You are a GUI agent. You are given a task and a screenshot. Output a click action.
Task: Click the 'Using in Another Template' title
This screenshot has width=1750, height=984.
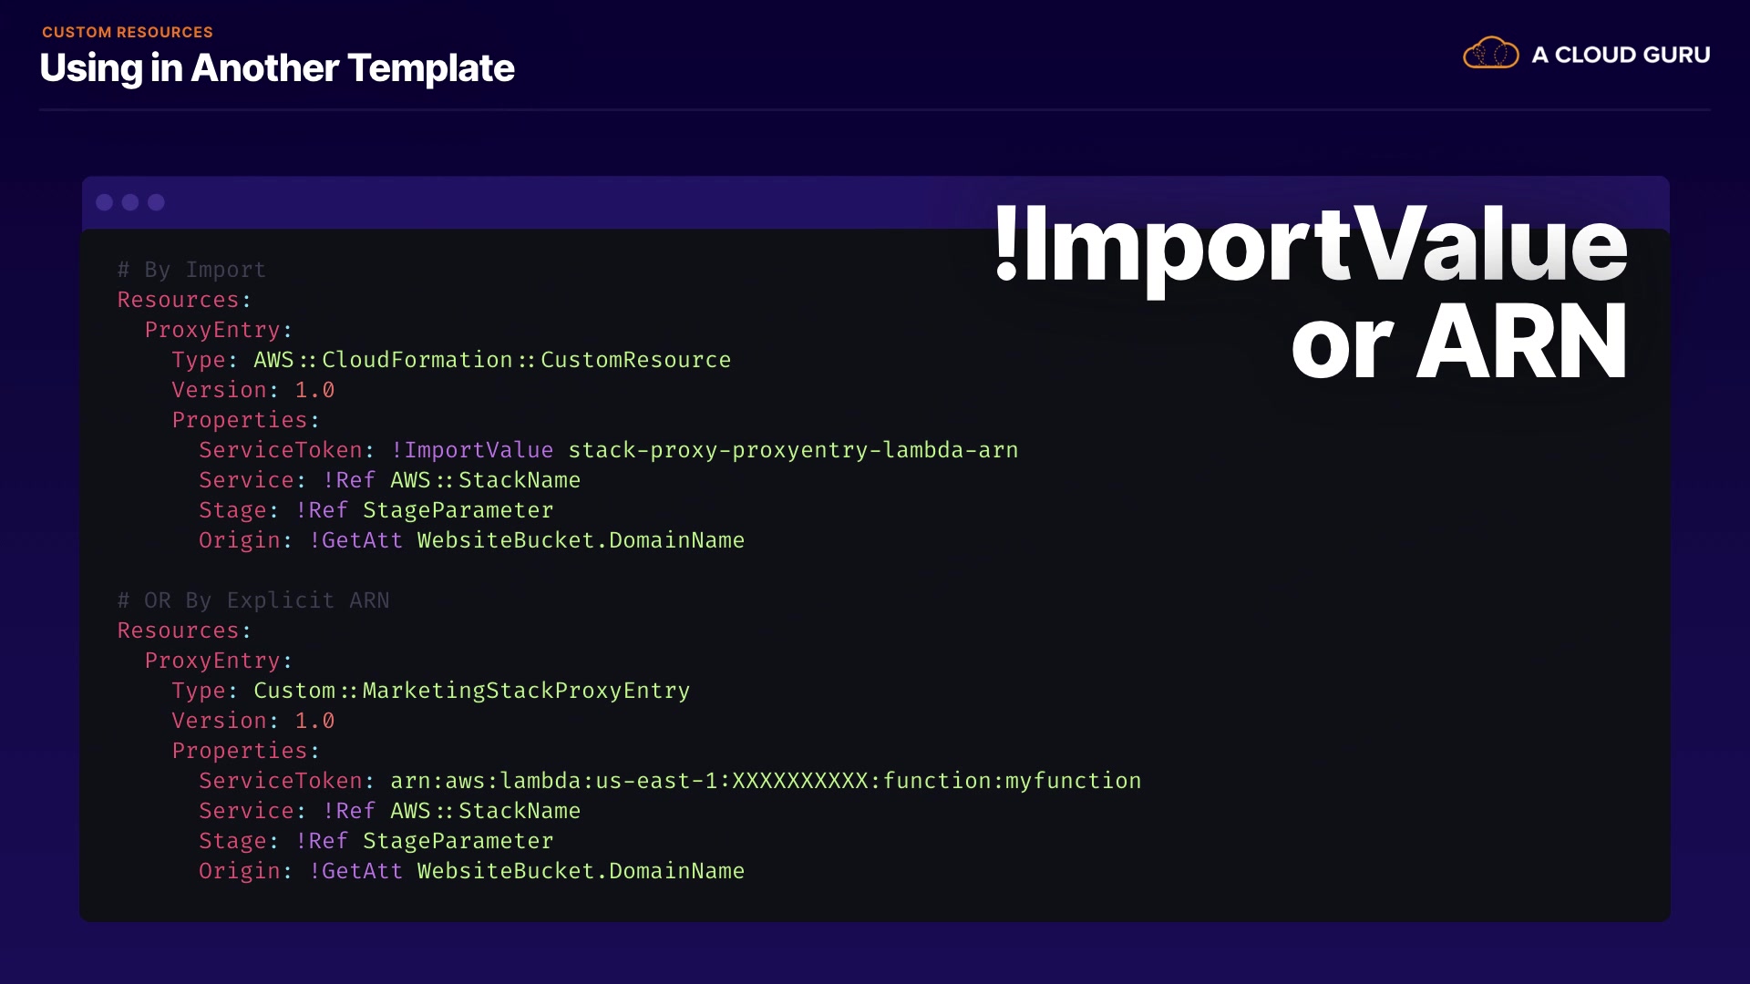[x=277, y=68]
